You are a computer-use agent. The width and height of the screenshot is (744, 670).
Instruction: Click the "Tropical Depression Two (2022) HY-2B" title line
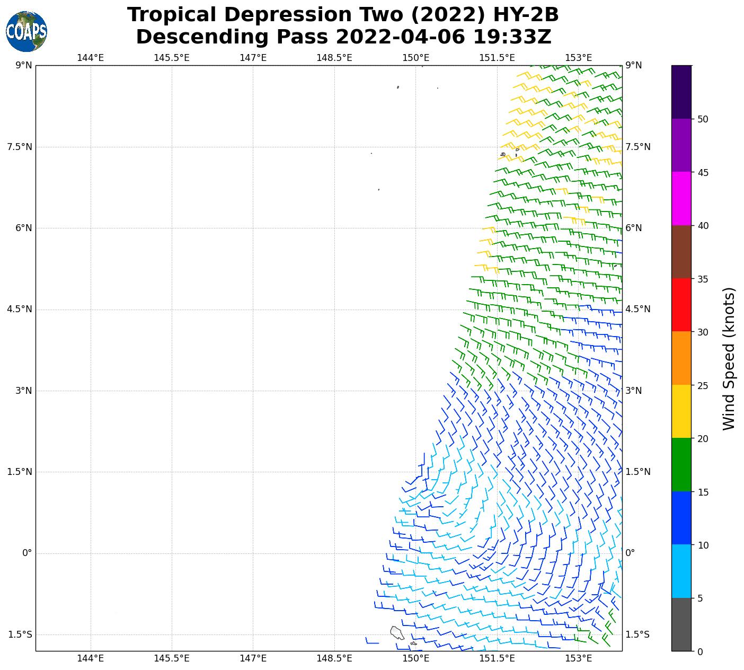pos(343,15)
